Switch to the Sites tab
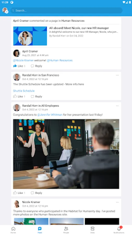The height and width of the screenshot is (235, 132). pyautogui.click(x=93, y=230)
